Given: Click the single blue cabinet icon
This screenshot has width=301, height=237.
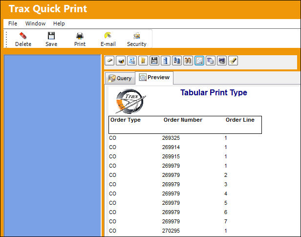Looking at the screenshot, I should [166, 61].
